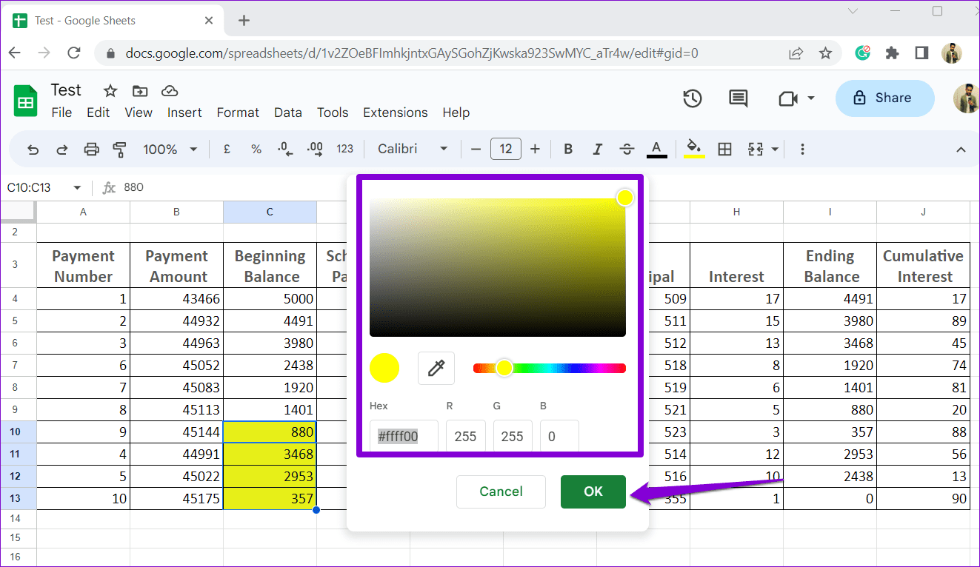980x567 pixels.
Task: Open the Extensions menu
Action: [395, 113]
